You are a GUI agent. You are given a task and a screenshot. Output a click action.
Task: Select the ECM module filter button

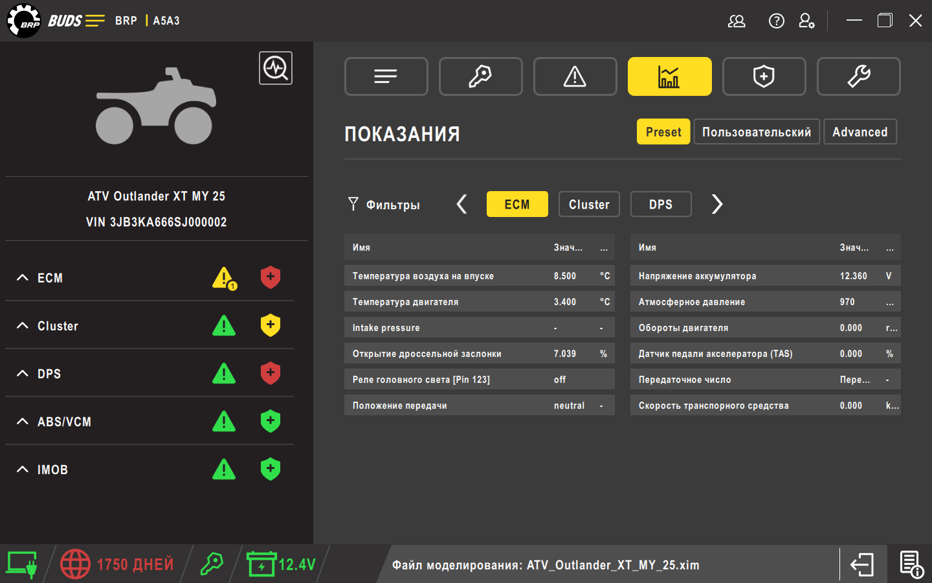(517, 204)
